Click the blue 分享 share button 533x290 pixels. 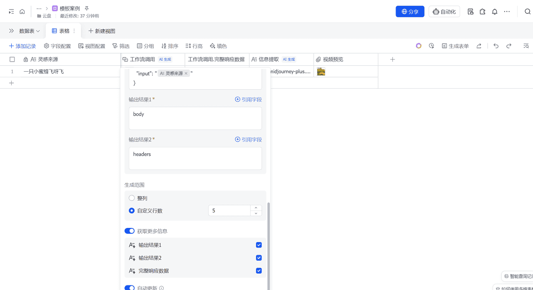(x=410, y=11)
